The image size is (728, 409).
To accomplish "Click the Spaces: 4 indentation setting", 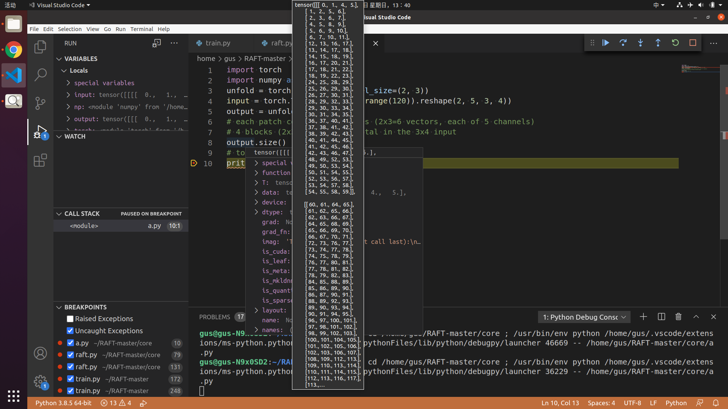I will click(x=601, y=403).
